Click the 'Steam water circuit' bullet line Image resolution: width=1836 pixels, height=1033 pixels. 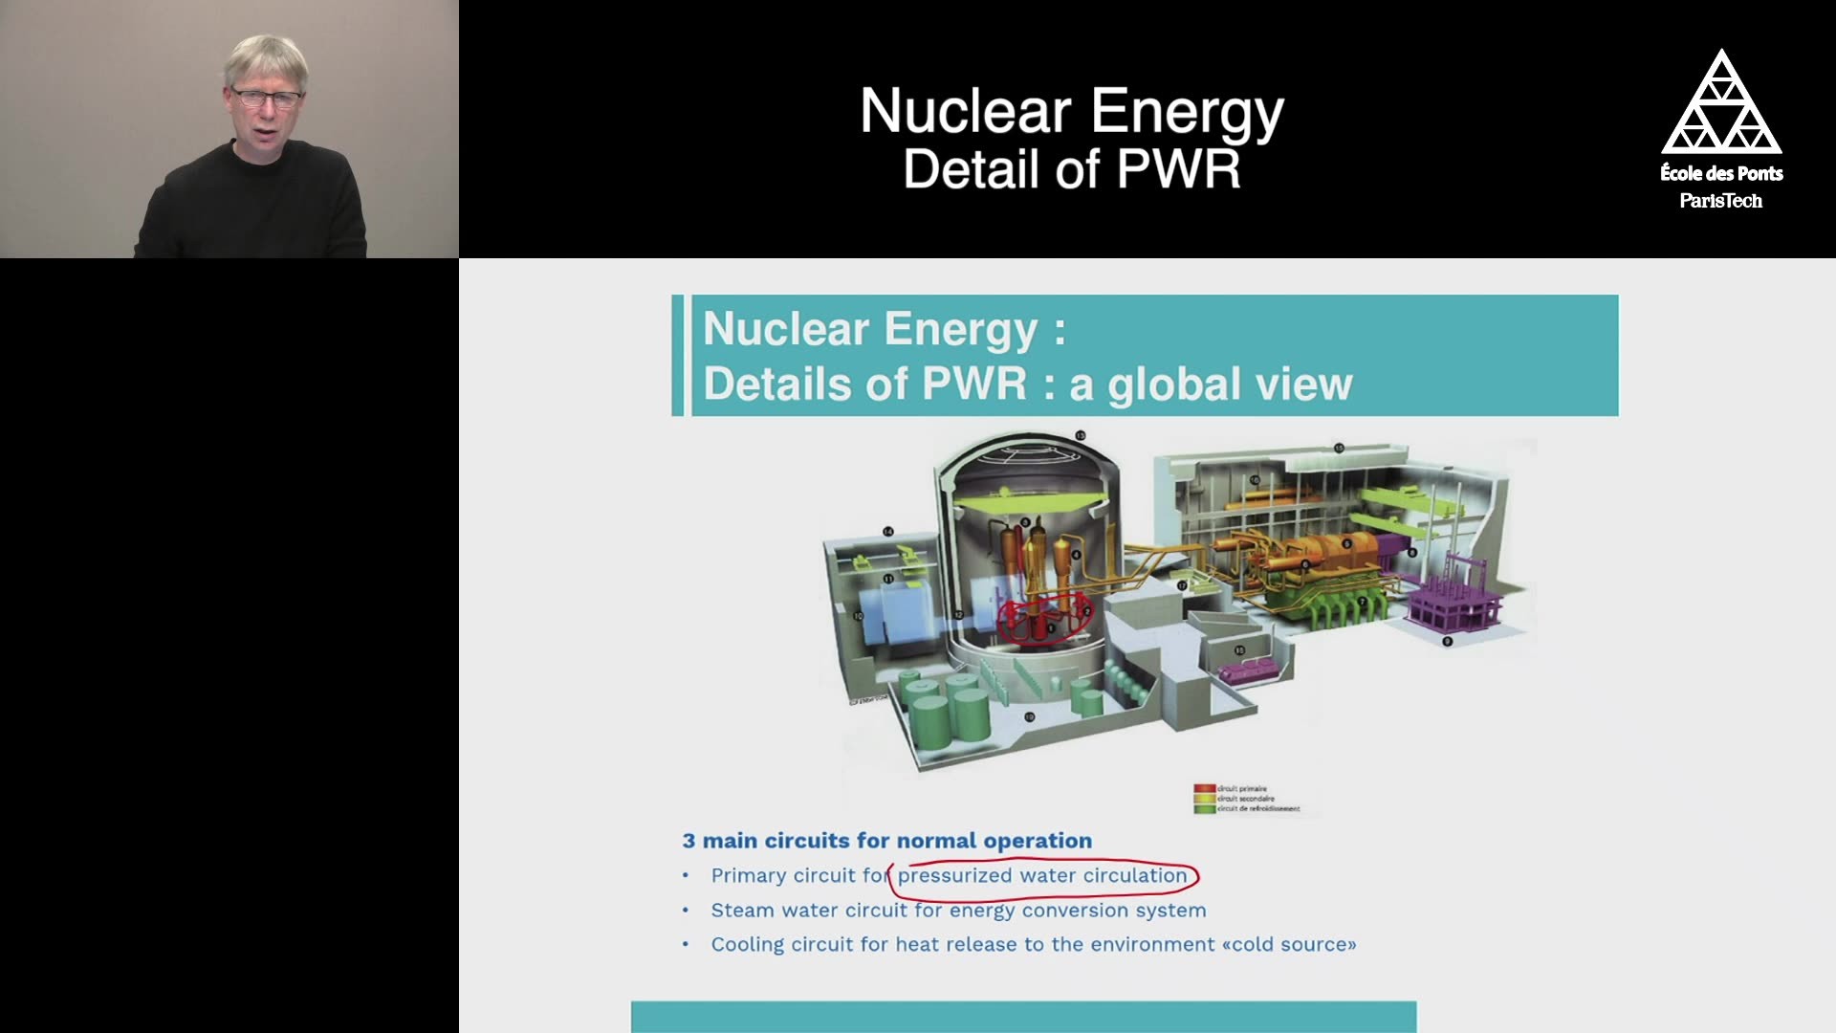pos(957,911)
